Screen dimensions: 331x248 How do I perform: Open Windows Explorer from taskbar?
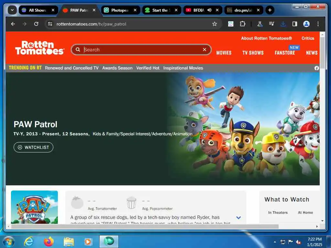pyautogui.click(x=69, y=242)
